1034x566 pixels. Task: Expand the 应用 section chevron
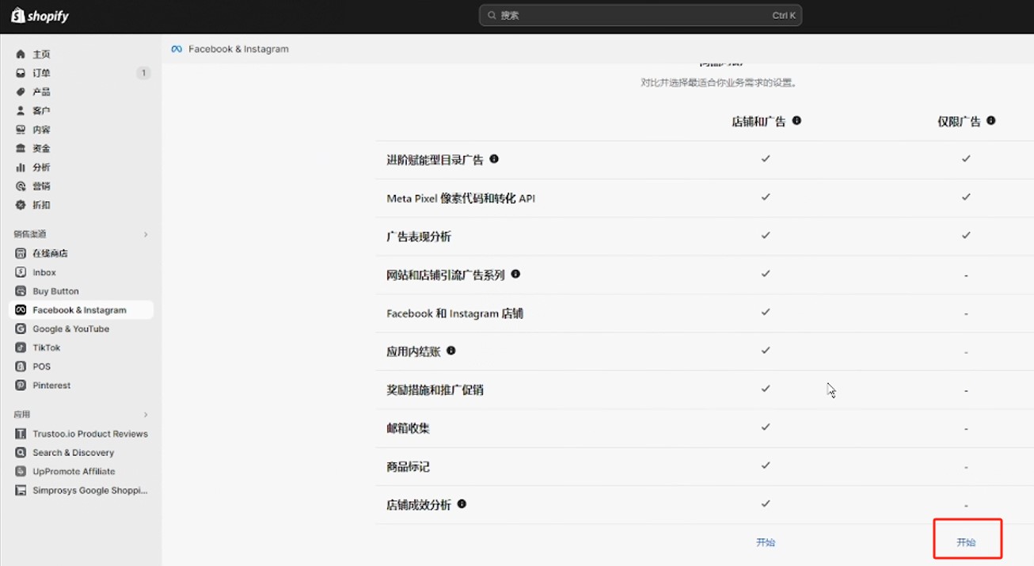[146, 415]
